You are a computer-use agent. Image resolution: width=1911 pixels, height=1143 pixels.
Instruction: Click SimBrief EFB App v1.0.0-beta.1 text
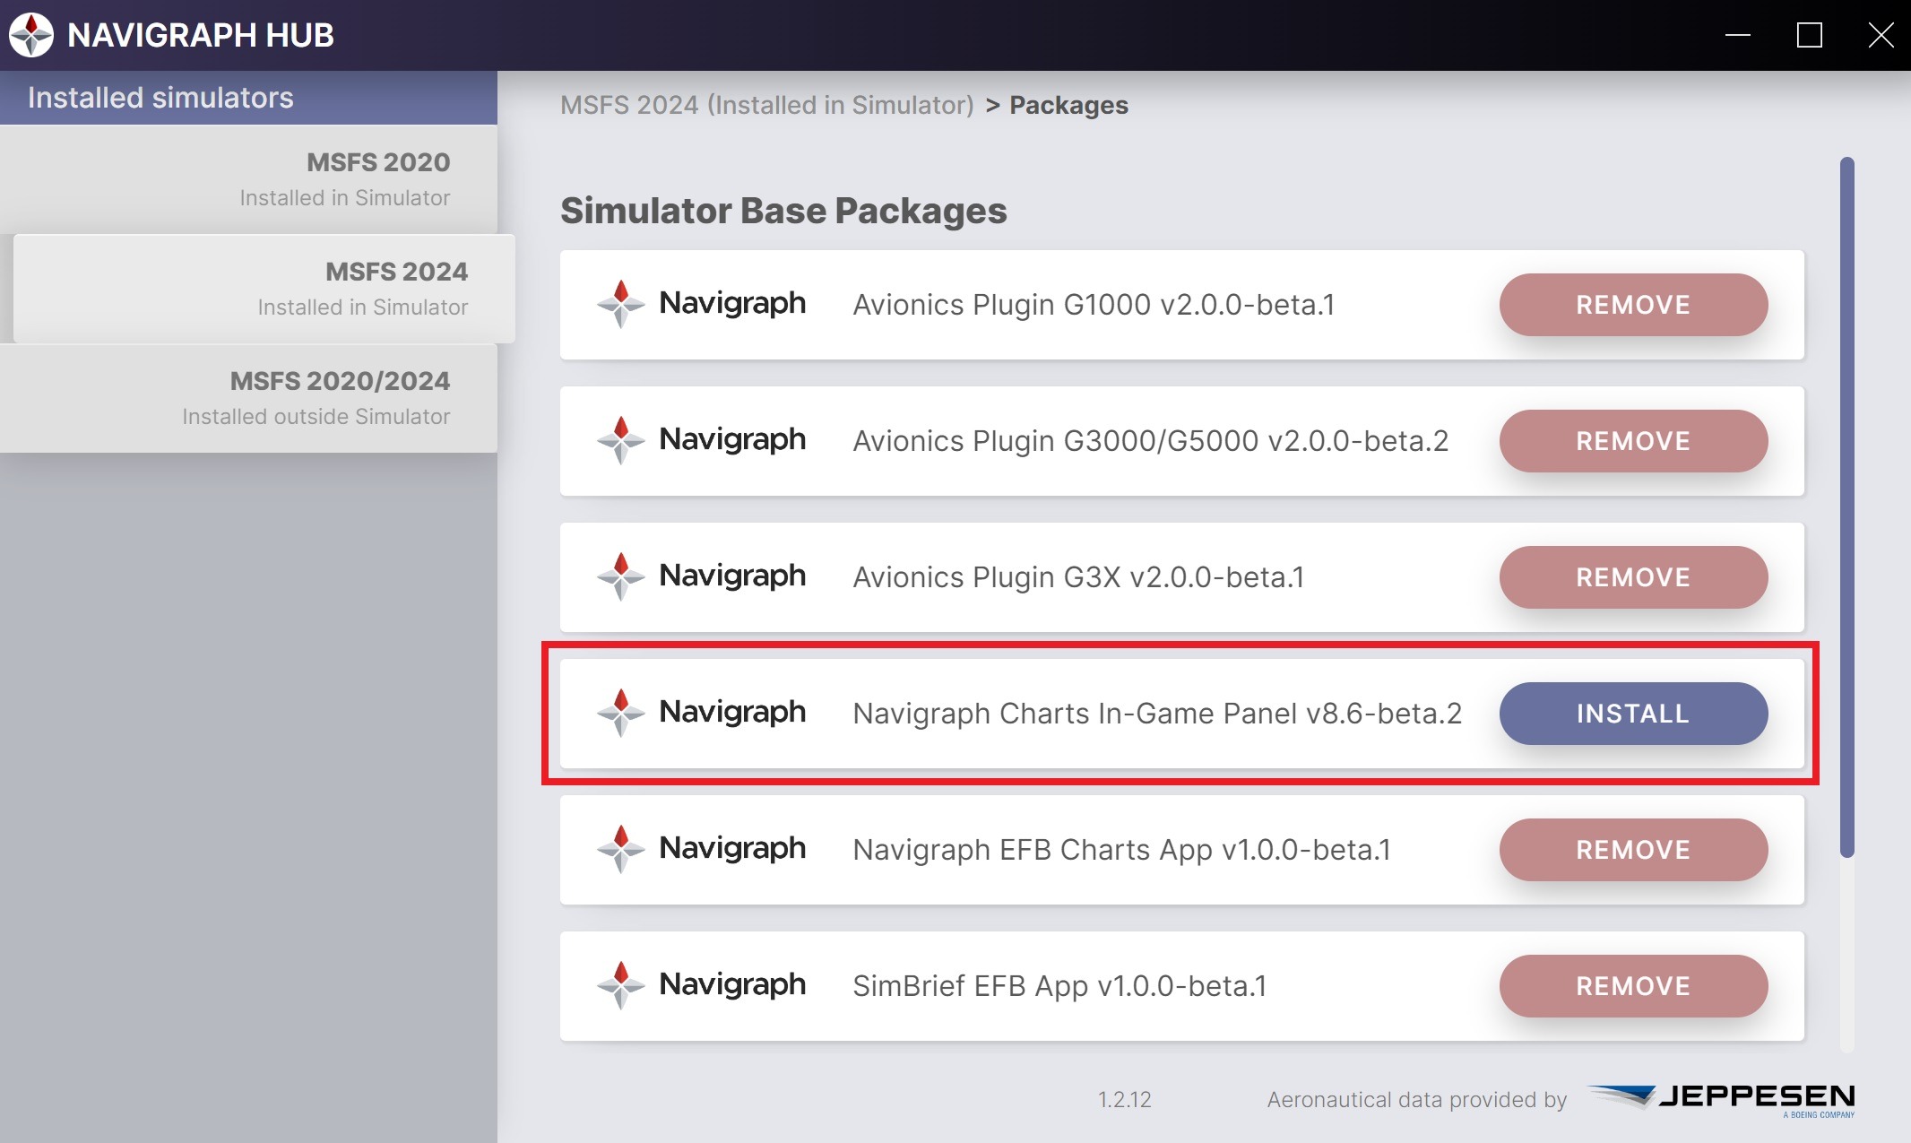[1059, 986]
